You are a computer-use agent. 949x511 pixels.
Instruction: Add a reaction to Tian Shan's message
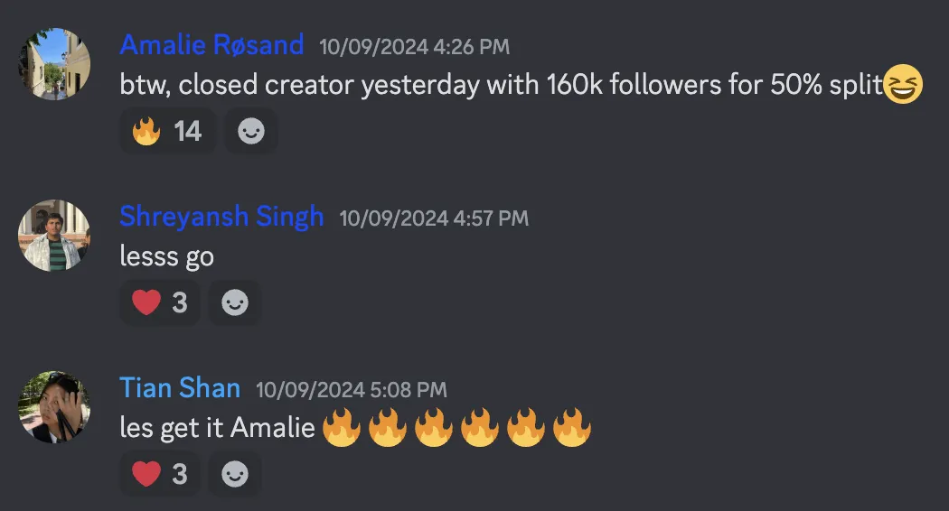235,473
